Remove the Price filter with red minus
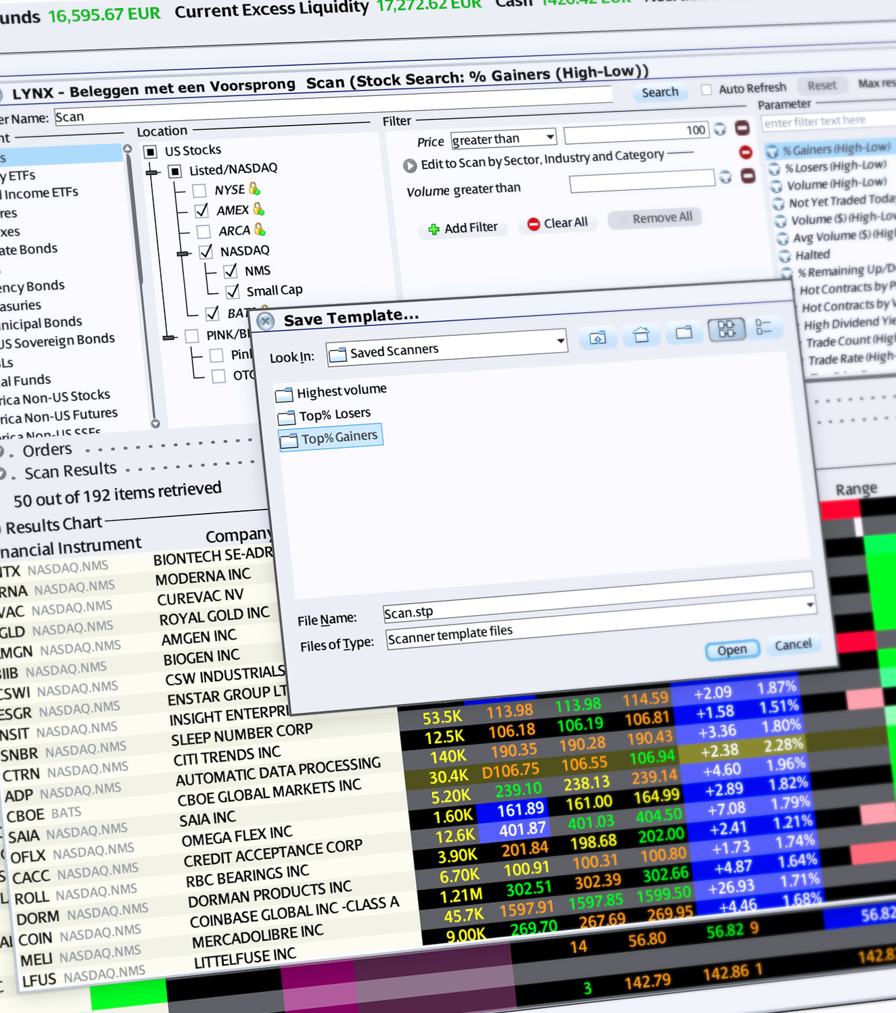This screenshot has height=1013, width=896. click(x=742, y=127)
